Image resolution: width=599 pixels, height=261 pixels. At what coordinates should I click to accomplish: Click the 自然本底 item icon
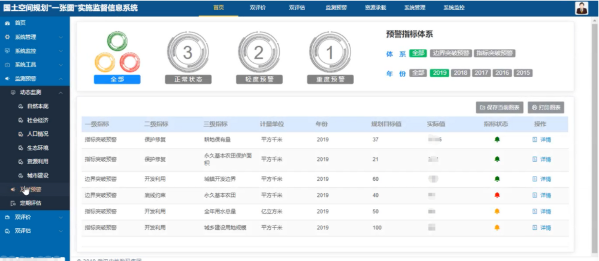click(20, 107)
